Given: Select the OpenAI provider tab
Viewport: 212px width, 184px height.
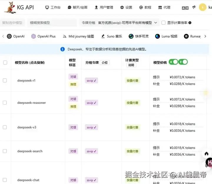Looking at the screenshot, I should [x=16, y=36].
